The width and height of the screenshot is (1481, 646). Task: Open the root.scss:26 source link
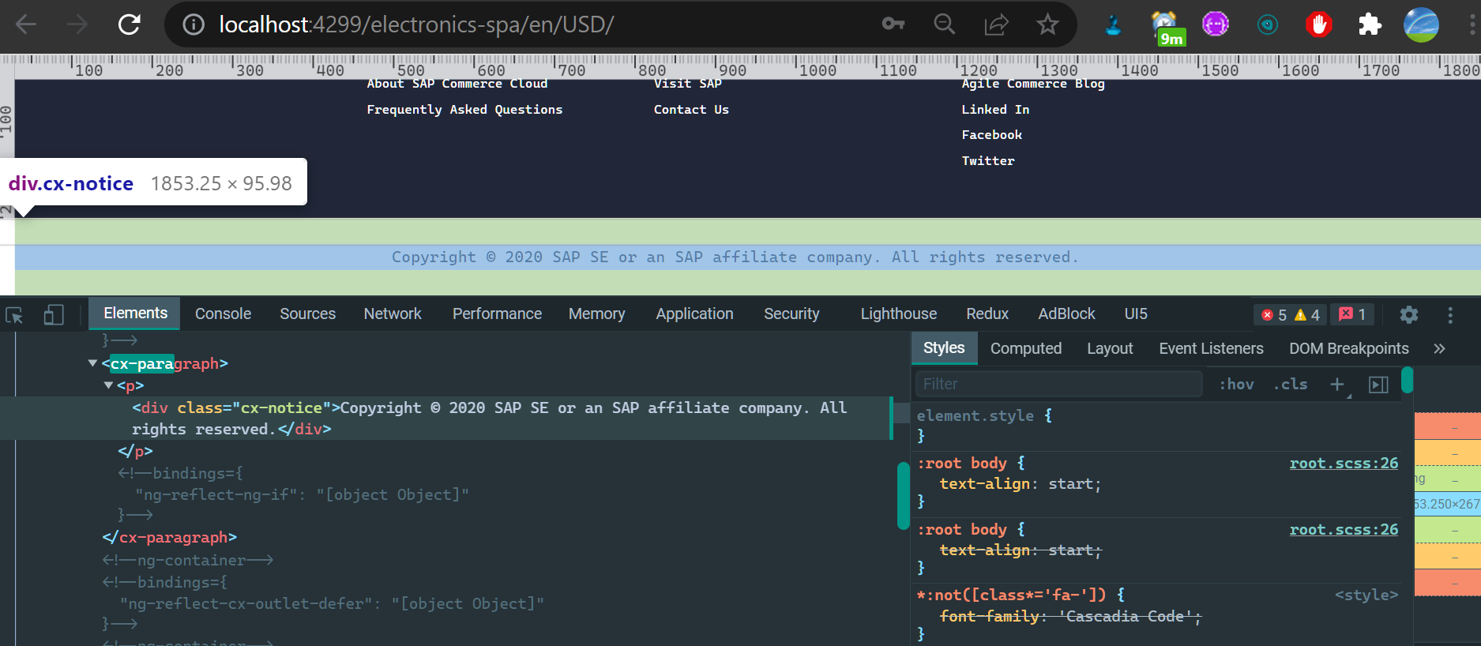(x=1343, y=463)
